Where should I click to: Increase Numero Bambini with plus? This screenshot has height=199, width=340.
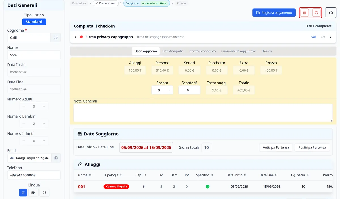pyautogui.click(x=44, y=124)
